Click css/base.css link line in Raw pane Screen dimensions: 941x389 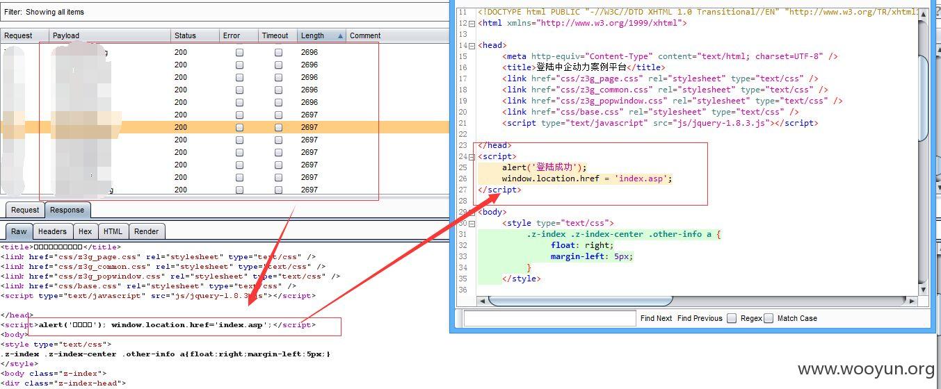pos(148,285)
